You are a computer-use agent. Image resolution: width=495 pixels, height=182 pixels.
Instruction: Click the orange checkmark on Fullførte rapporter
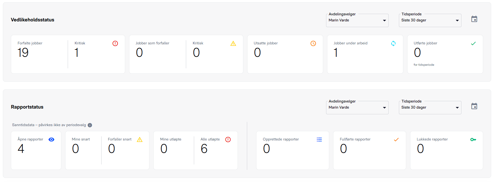pyautogui.click(x=396, y=140)
